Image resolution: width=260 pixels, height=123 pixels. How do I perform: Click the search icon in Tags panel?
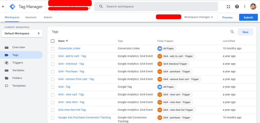coord(232,32)
